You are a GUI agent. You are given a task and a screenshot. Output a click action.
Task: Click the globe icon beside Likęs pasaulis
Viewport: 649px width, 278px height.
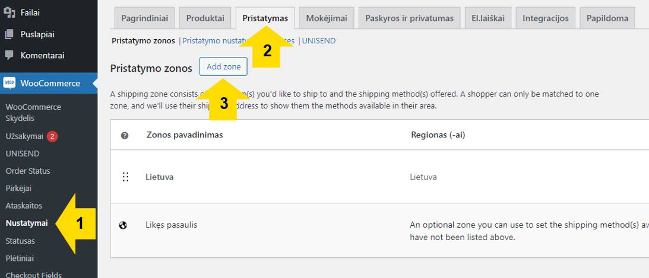click(x=122, y=225)
